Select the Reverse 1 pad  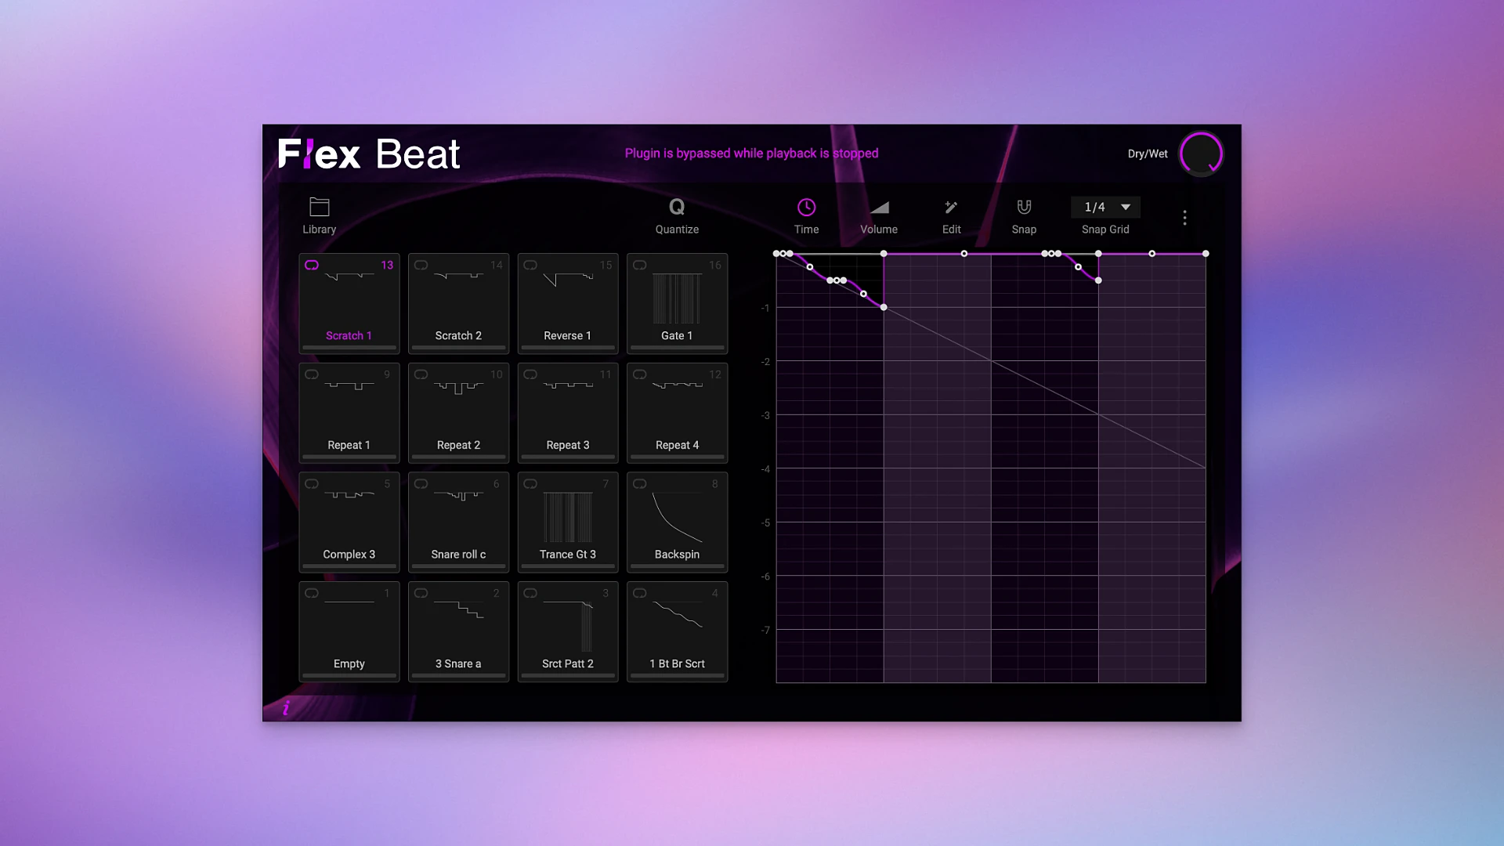coord(567,303)
